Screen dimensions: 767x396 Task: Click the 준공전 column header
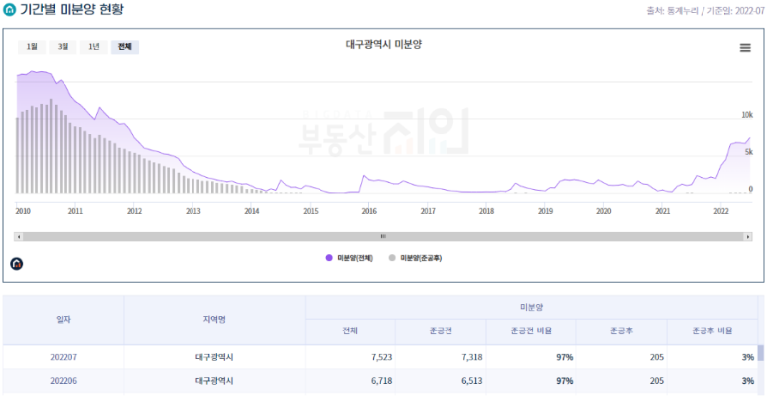point(441,331)
